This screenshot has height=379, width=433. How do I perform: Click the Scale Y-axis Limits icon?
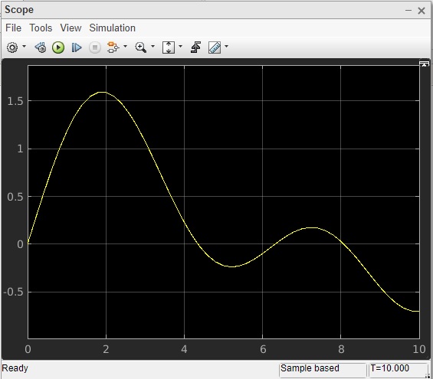169,47
